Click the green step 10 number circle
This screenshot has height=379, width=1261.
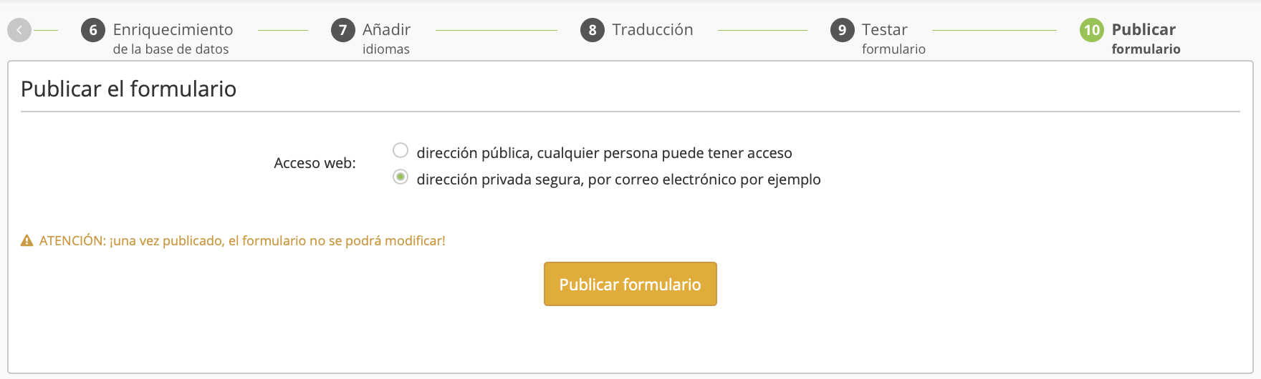click(1091, 30)
